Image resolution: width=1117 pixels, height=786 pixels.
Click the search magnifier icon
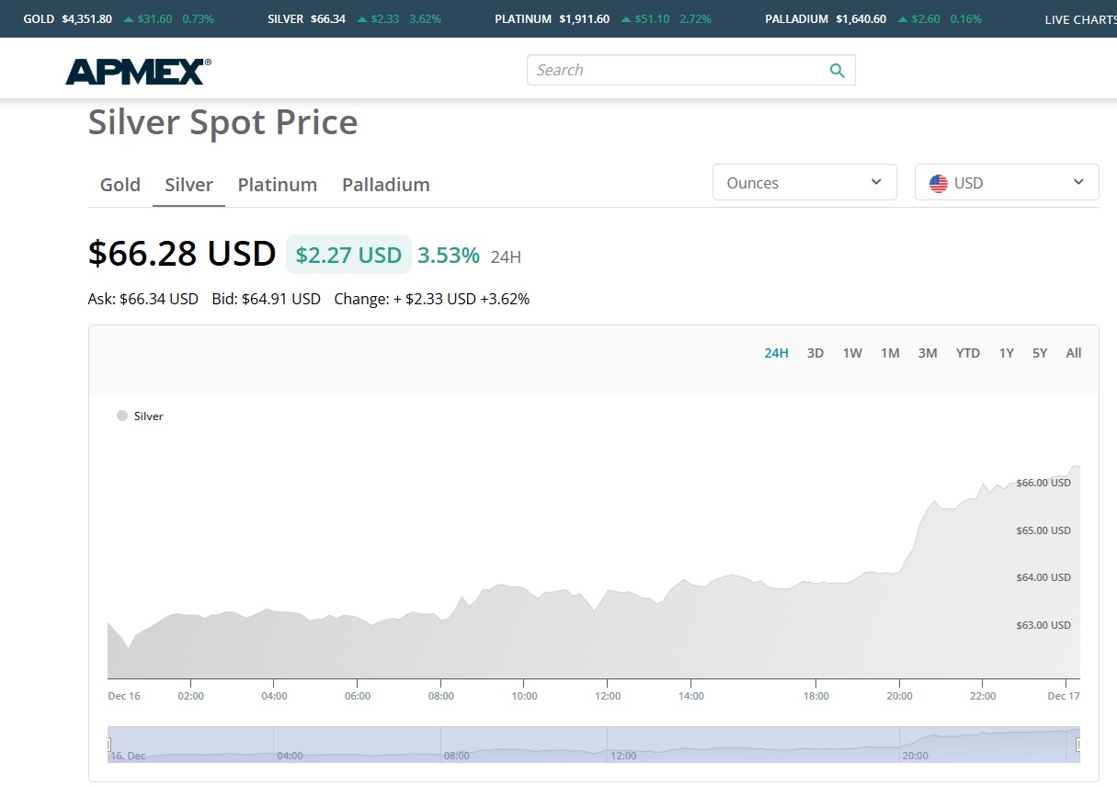837,71
